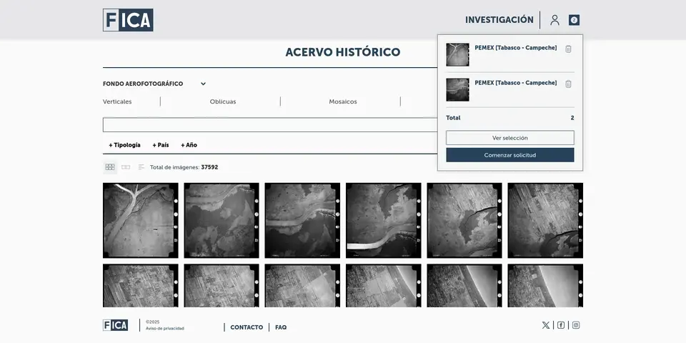Click the Ver selección button

509,138
